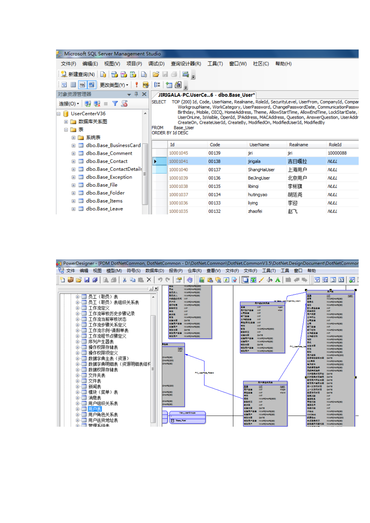Open the 查询设计器(R) menu
Image resolution: width=370 pixels, height=523 pixels.
pyautogui.click(x=186, y=64)
